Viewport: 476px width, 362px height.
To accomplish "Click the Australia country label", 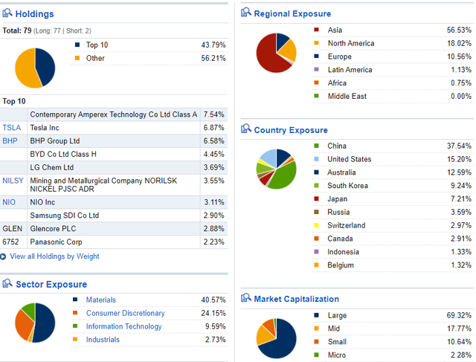I will coord(341,172).
